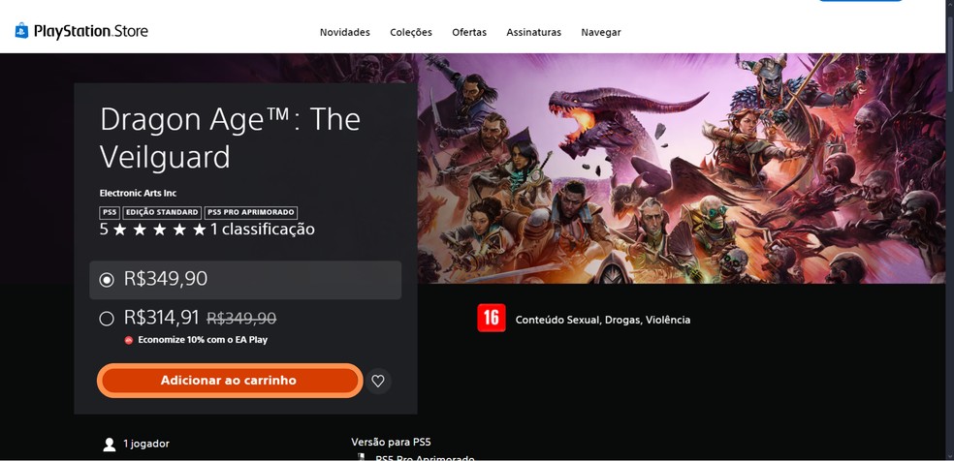Click the Electronic Arts Inc publisher name
The height and width of the screenshot is (461, 954).
point(138,193)
